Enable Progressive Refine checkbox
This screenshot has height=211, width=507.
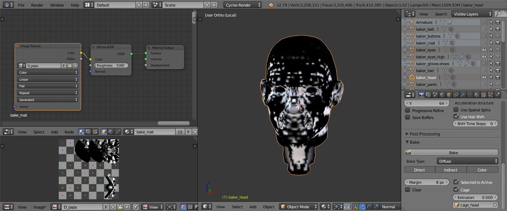407,111
